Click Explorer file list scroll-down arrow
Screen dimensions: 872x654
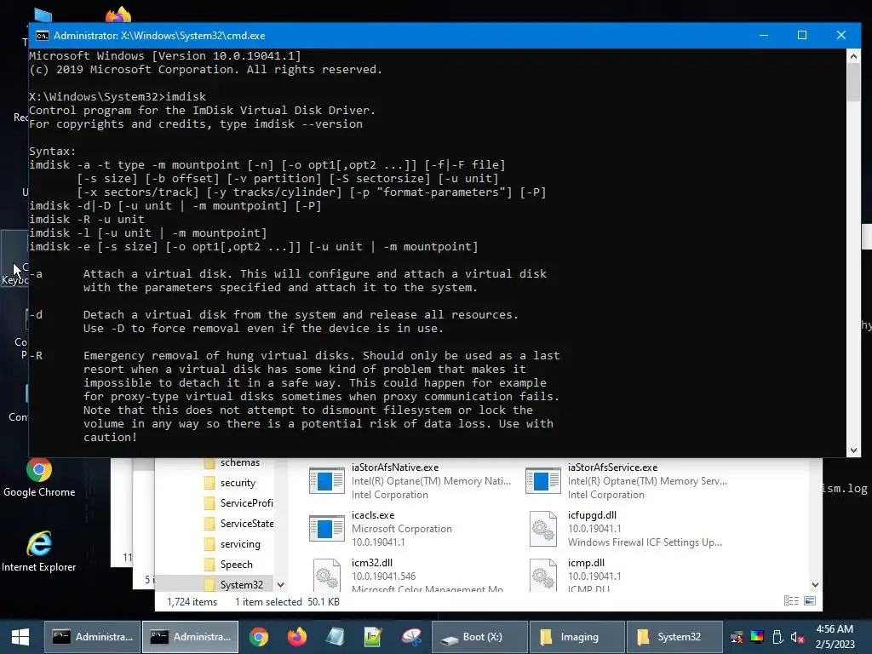tap(815, 584)
